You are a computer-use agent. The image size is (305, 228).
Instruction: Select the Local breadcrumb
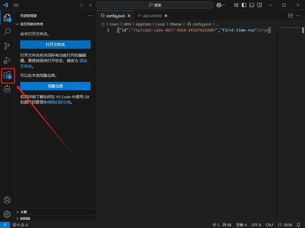pos(160,24)
